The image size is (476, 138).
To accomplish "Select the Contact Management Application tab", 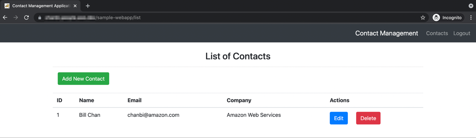I will 40,6.
